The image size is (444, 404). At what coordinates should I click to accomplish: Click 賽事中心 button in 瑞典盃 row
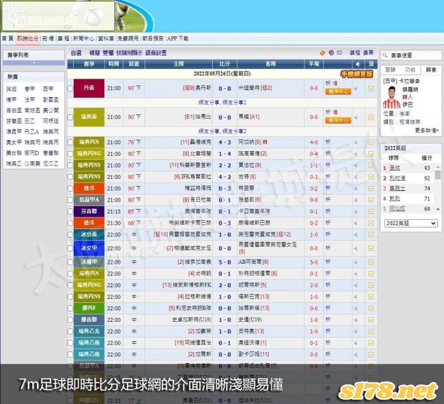coord(338,121)
